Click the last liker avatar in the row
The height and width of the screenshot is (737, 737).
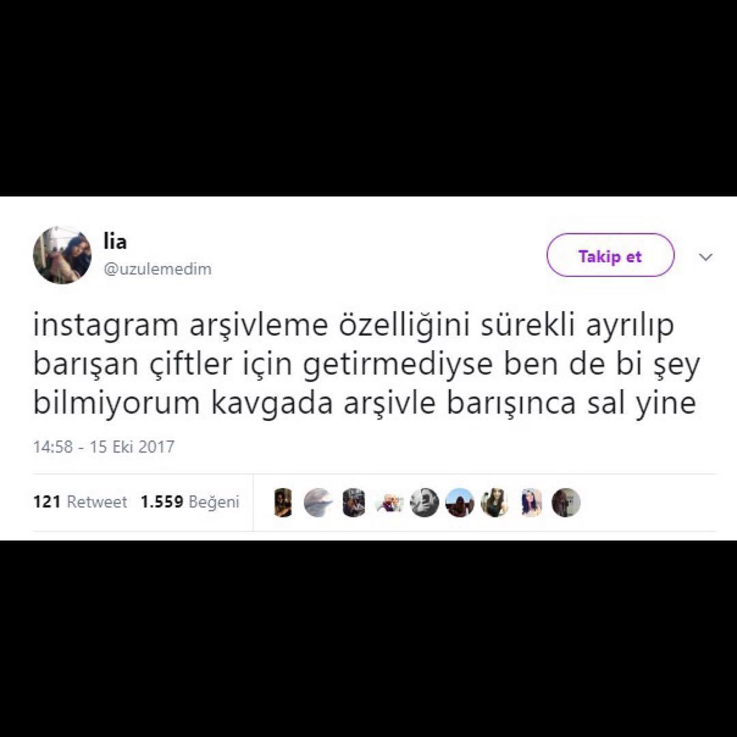click(x=566, y=502)
